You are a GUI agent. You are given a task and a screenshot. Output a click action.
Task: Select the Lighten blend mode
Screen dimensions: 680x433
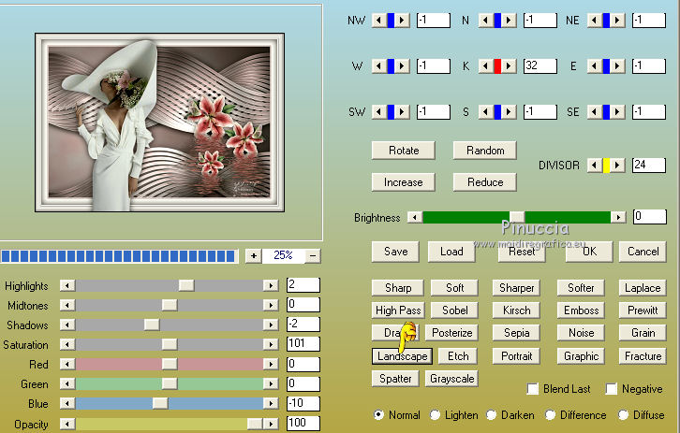click(435, 415)
